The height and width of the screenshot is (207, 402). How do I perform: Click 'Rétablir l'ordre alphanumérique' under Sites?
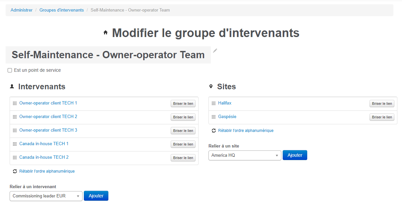(x=245, y=130)
